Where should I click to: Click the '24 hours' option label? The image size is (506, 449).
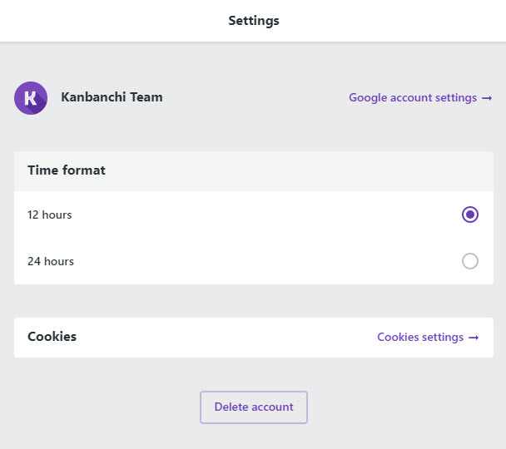pos(51,261)
